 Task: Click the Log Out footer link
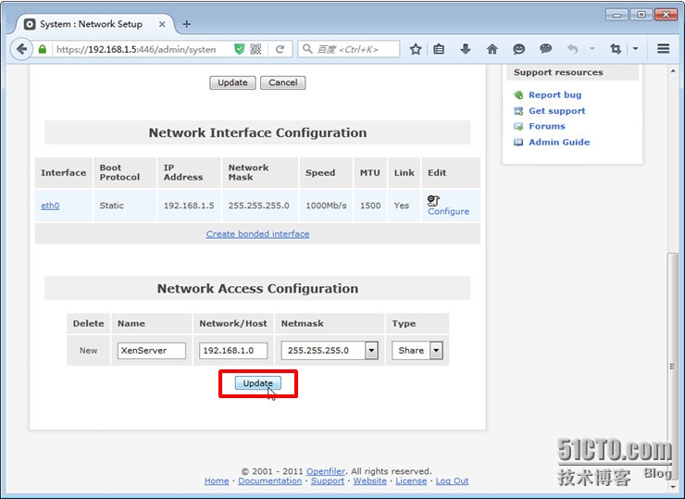pyautogui.click(x=452, y=481)
